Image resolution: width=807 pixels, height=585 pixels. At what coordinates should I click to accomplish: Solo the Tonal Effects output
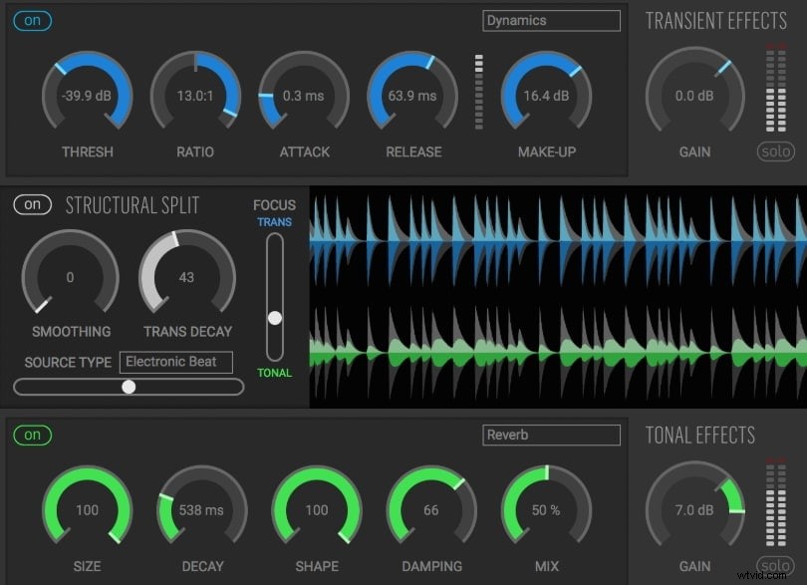tap(775, 565)
